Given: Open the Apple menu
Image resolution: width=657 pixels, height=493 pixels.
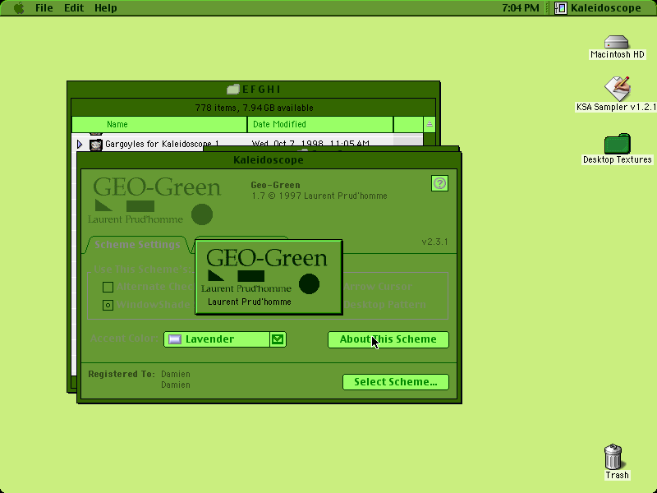Looking at the screenshot, I should tap(19, 8).
